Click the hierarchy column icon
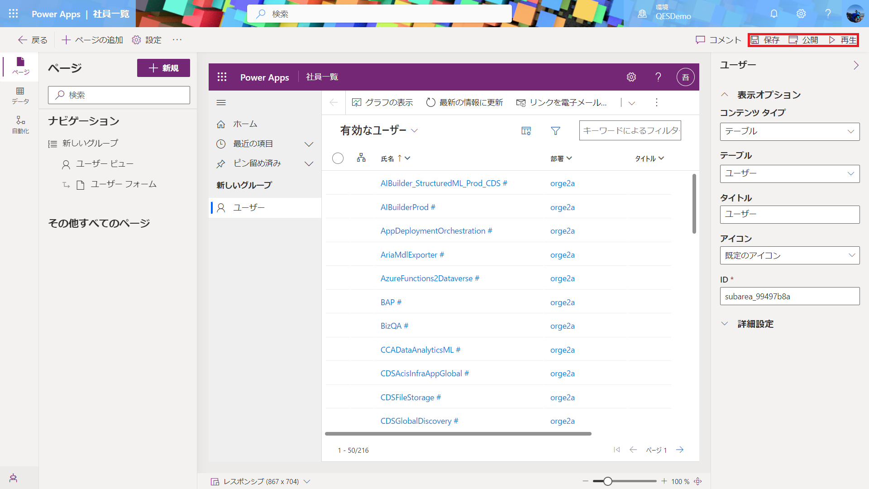Image resolution: width=869 pixels, height=489 pixels. point(361,158)
